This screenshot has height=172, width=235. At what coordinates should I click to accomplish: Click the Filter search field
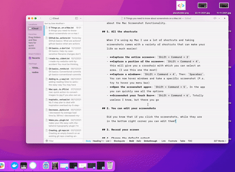coord(63,141)
